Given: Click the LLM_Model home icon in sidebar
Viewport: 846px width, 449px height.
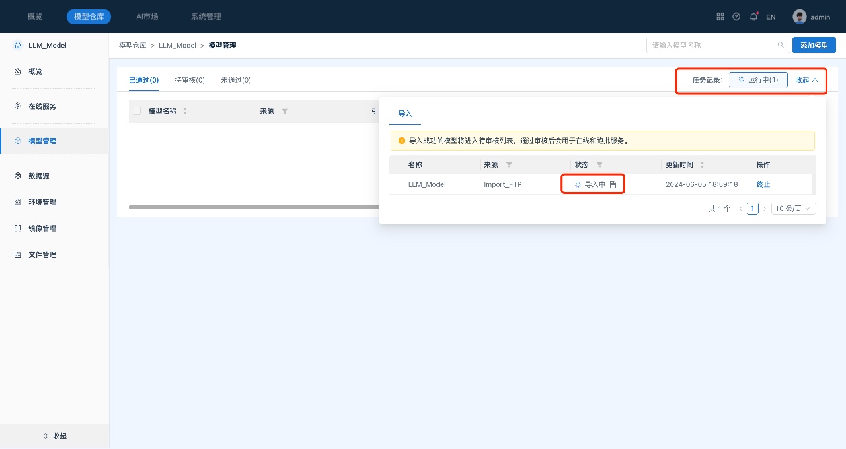Looking at the screenshot, I should tap(18, 45).
